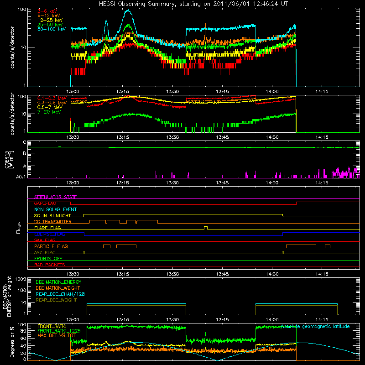This screenshot has height=365, width=365.
Task: Click the 7-20 MeV legend label
Action: click(x=49, y=112)
